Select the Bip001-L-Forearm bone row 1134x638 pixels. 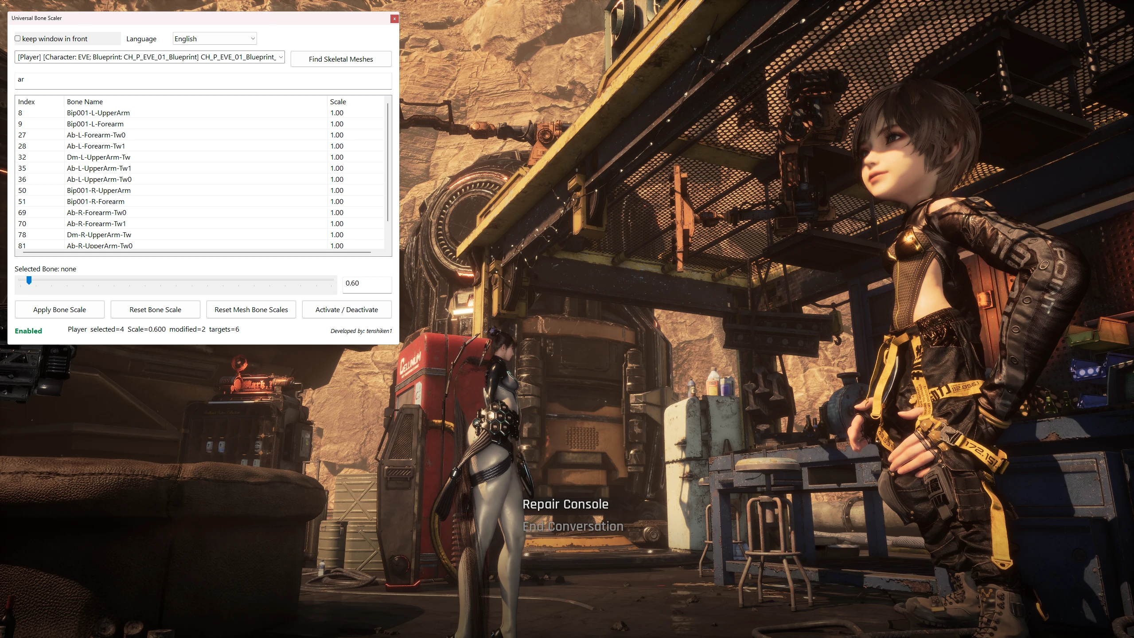click(x=199, y=124)
